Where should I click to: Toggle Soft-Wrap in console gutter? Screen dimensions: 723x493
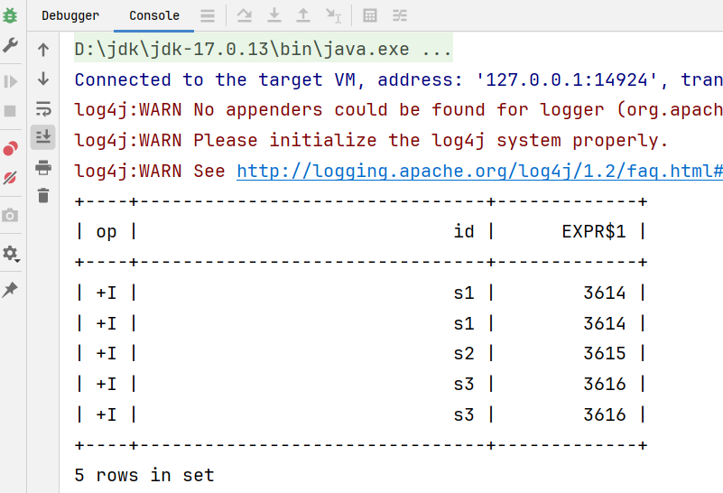point(43,109)
